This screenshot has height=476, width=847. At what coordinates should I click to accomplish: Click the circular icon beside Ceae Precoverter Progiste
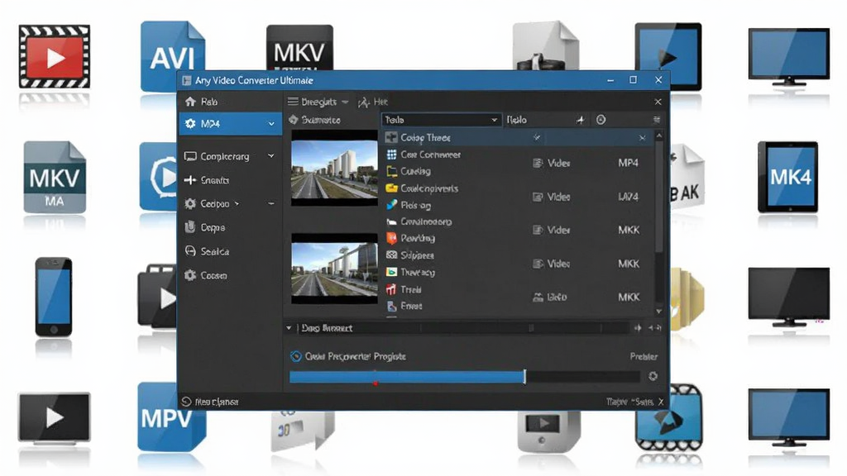295,356
